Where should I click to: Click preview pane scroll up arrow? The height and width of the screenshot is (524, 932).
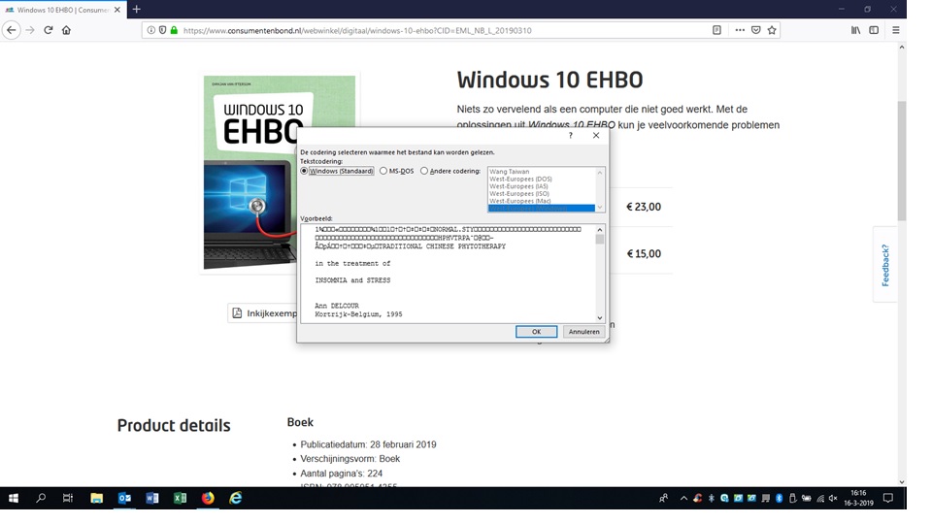(x=600, y=230)
